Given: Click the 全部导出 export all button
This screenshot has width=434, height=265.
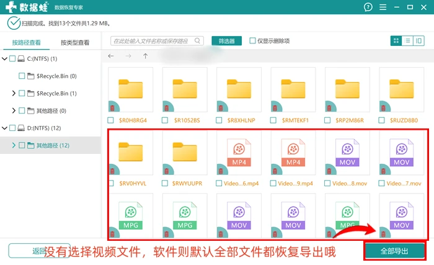Looking at the screenshot, I should [x=394, y=251].
